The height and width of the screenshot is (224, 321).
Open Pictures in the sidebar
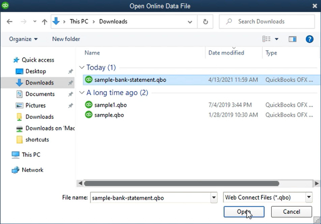pos(35,105)
